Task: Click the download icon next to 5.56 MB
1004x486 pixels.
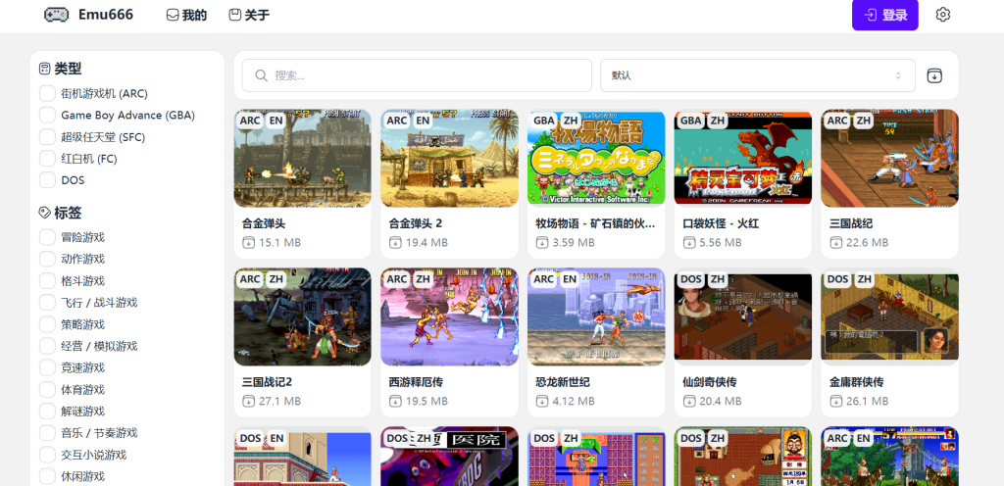Action: pos(688,243)
